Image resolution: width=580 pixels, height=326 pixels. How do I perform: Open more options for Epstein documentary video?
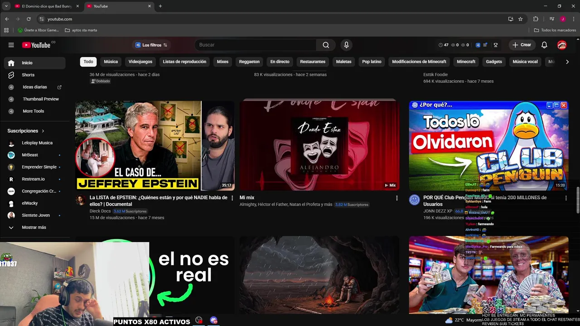pyautogui.click(x=232, y=198)
